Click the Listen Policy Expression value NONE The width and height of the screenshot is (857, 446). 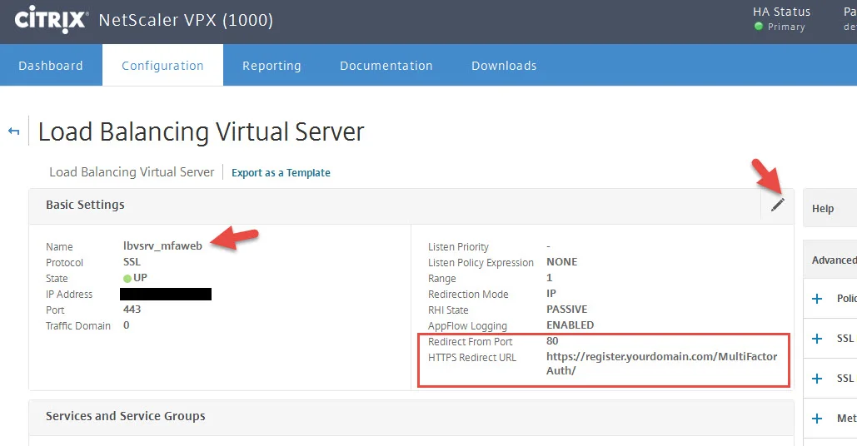[562, 261]
